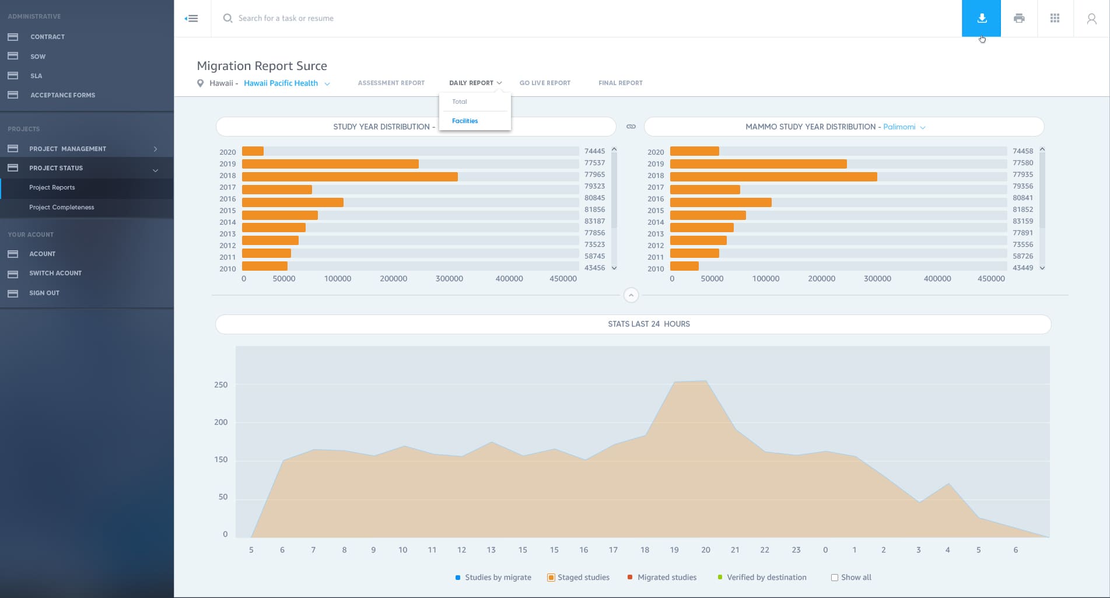Click the location pin icon beside Hawaii
The width and height of the screenshot is (1110, 598).
pyautogui.click(x=200, y=83)
